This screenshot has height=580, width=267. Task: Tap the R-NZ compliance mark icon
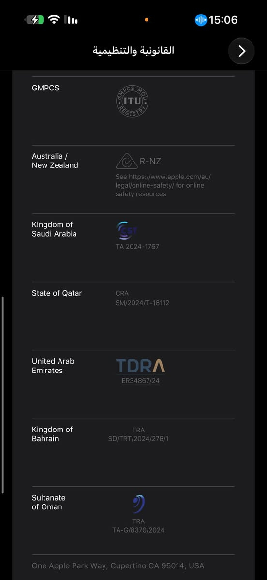(127, 161)
